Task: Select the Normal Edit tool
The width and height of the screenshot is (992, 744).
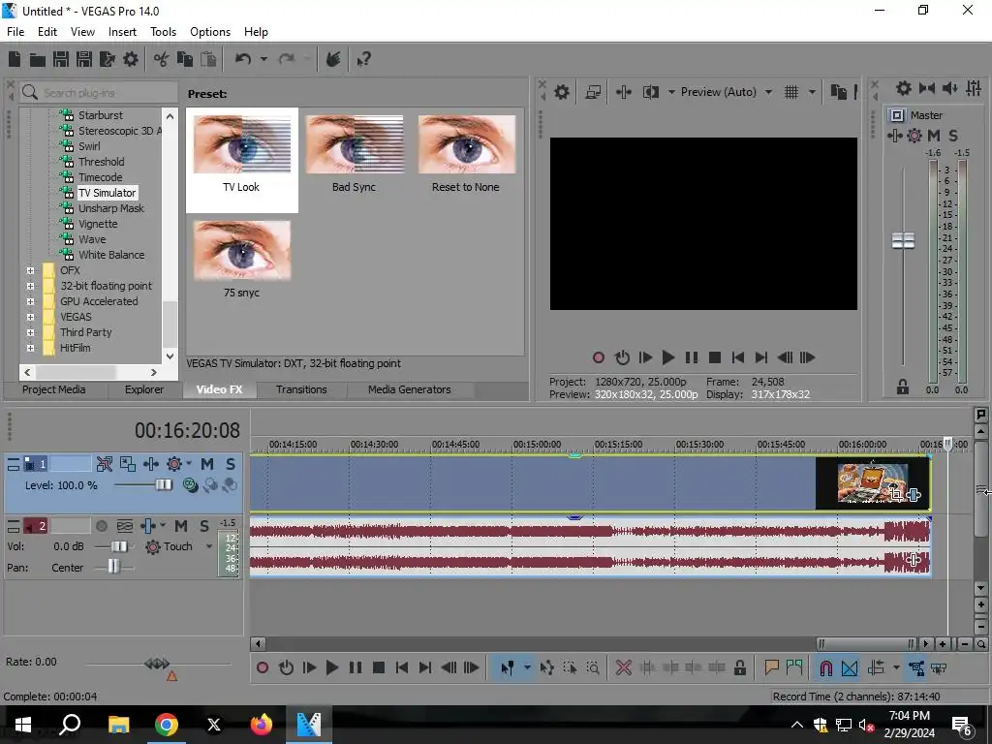Action: [x=507, y=667]
